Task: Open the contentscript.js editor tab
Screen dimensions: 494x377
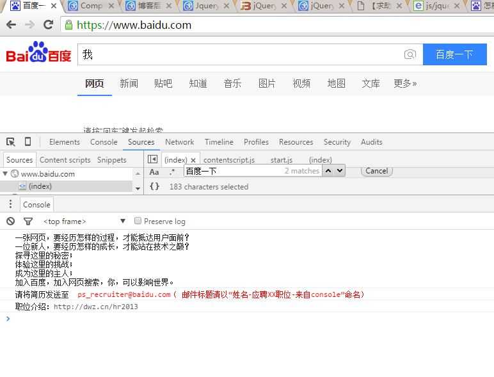Action: pos(229,160)
